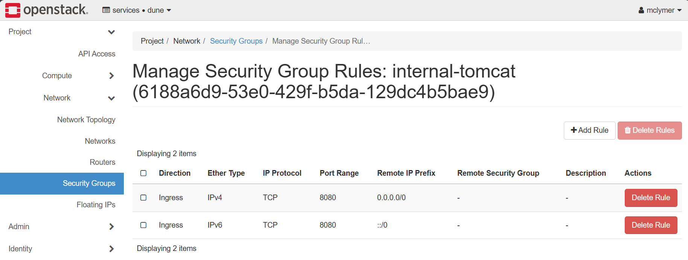Collapse the Network sidebar section

tap(62, 98)
